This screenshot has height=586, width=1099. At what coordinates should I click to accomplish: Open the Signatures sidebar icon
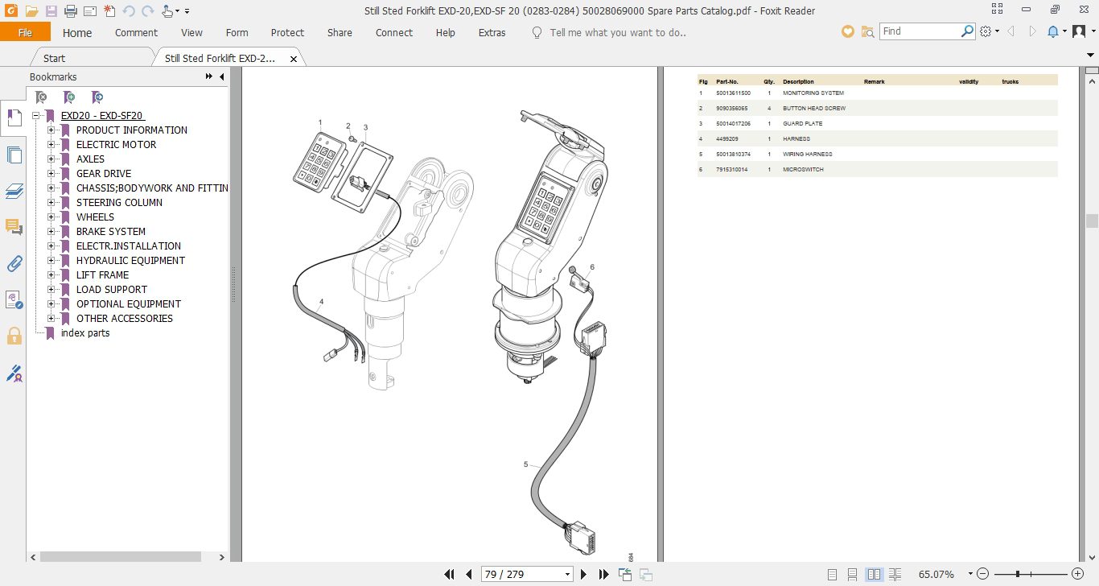pos(14,300)
